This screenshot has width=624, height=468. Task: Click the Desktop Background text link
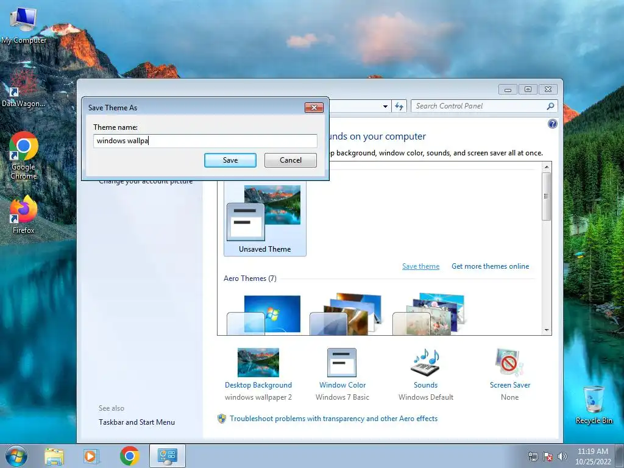(x=258, y=385)
